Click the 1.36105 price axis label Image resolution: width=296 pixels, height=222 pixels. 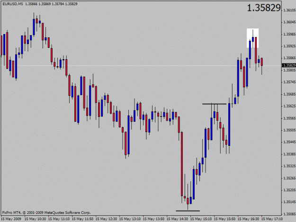[x=289, y=10]
